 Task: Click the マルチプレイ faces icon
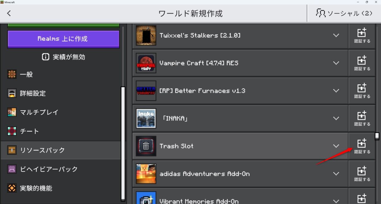tap(12, 112)
